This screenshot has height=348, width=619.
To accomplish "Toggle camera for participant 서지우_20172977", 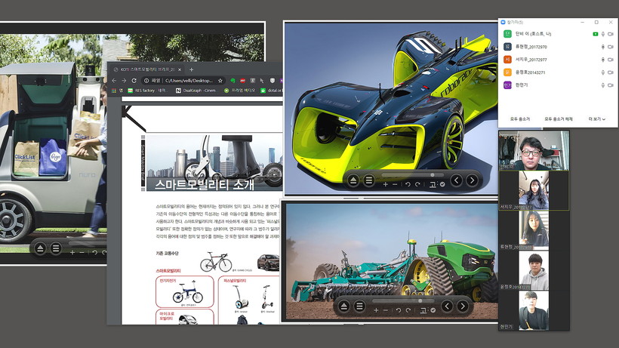I will tap(611, 59).
